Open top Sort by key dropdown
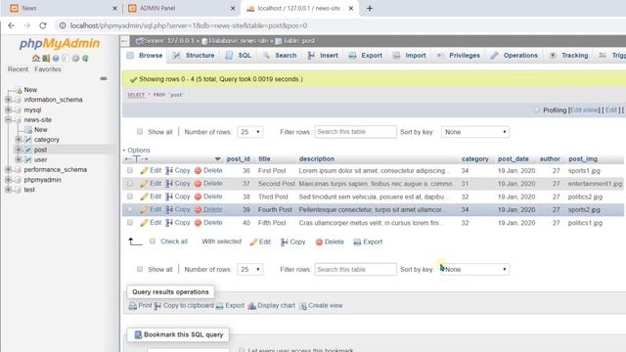The height and width of the screenshot is (352, 626). (475, 132)
